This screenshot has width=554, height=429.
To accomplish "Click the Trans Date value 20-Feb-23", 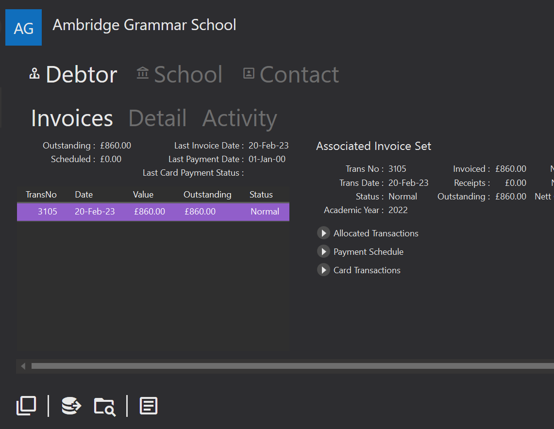I will (x=408, y=183).
